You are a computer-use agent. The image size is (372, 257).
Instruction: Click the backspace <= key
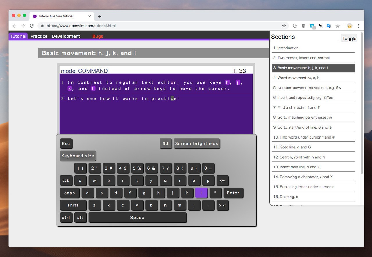coord(222,180)
